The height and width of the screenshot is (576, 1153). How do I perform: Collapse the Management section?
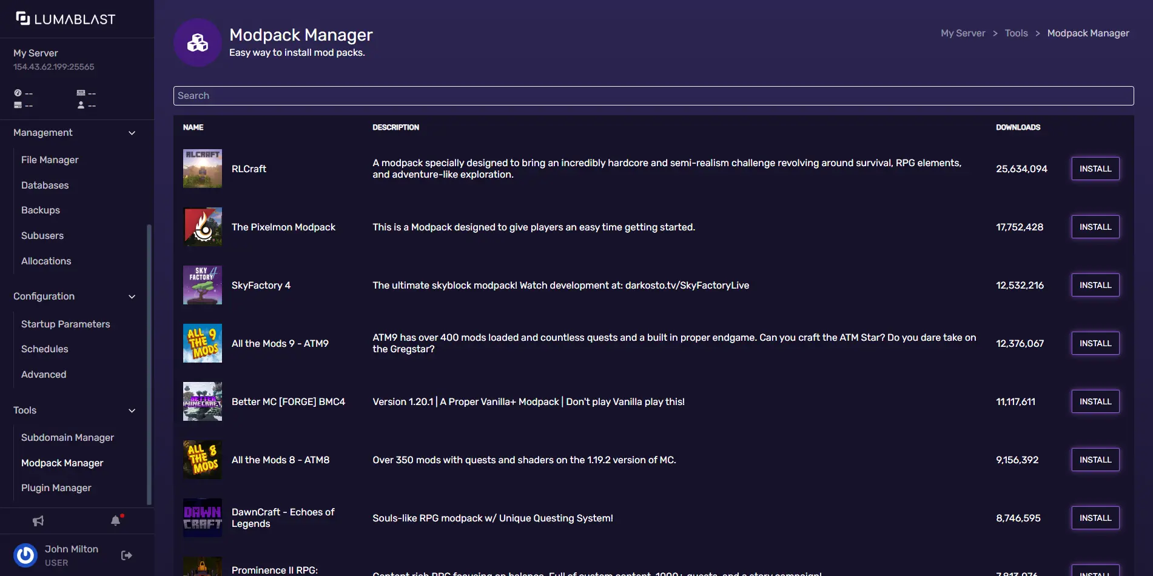(132, 133)
